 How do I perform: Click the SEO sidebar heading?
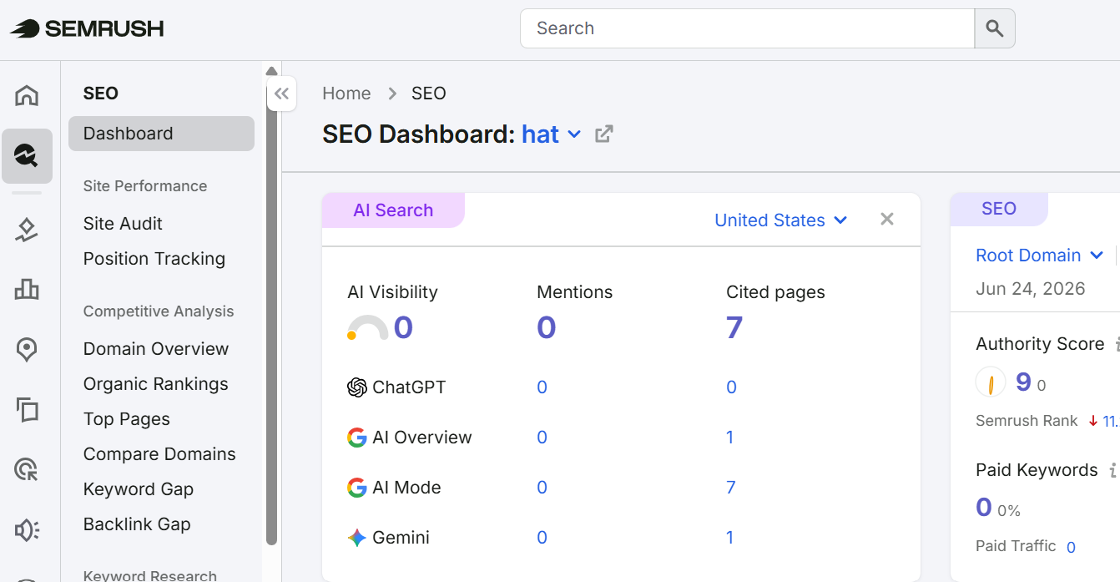(101, 94)
